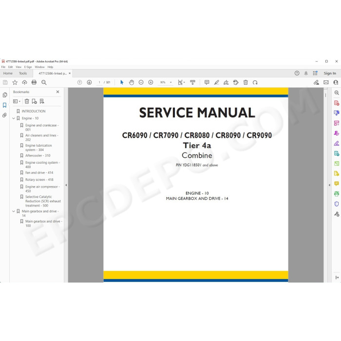Switch to the Tools tab
341x341 pixels.
[23, 73]
